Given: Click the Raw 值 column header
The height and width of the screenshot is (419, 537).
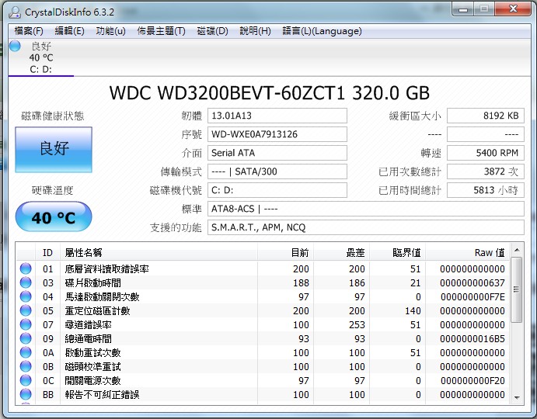Looking at the screenshot, I should point(468,253).
